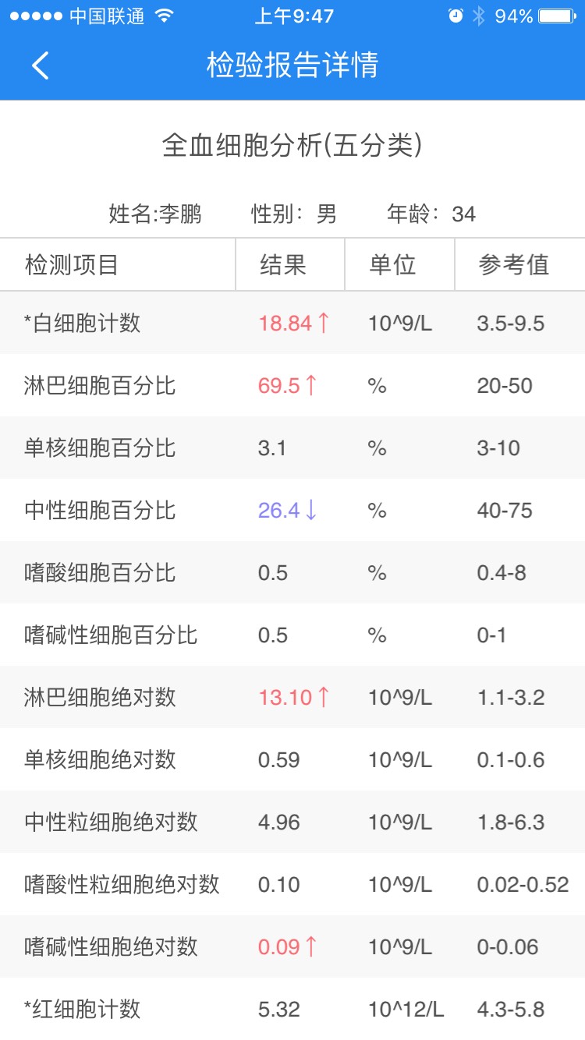Open the *白细胞计数 row

click(x=83, y=323)
